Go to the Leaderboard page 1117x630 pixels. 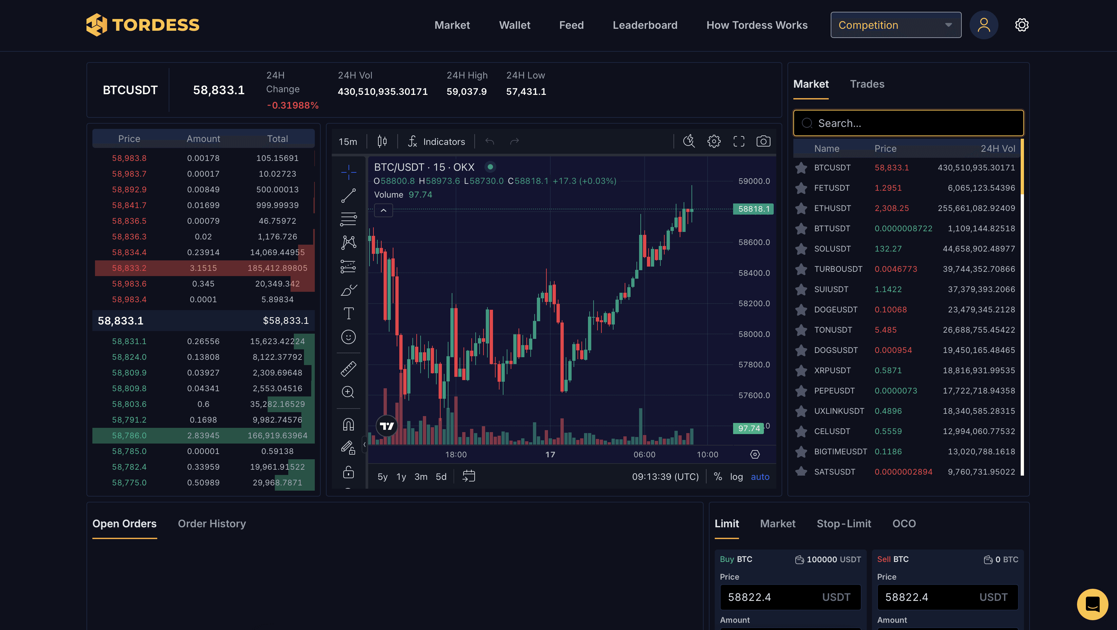[645, 25]
